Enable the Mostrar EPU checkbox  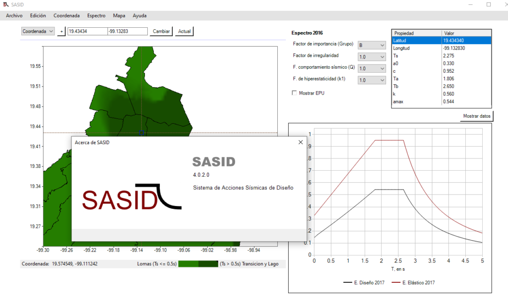click(295, 93)
